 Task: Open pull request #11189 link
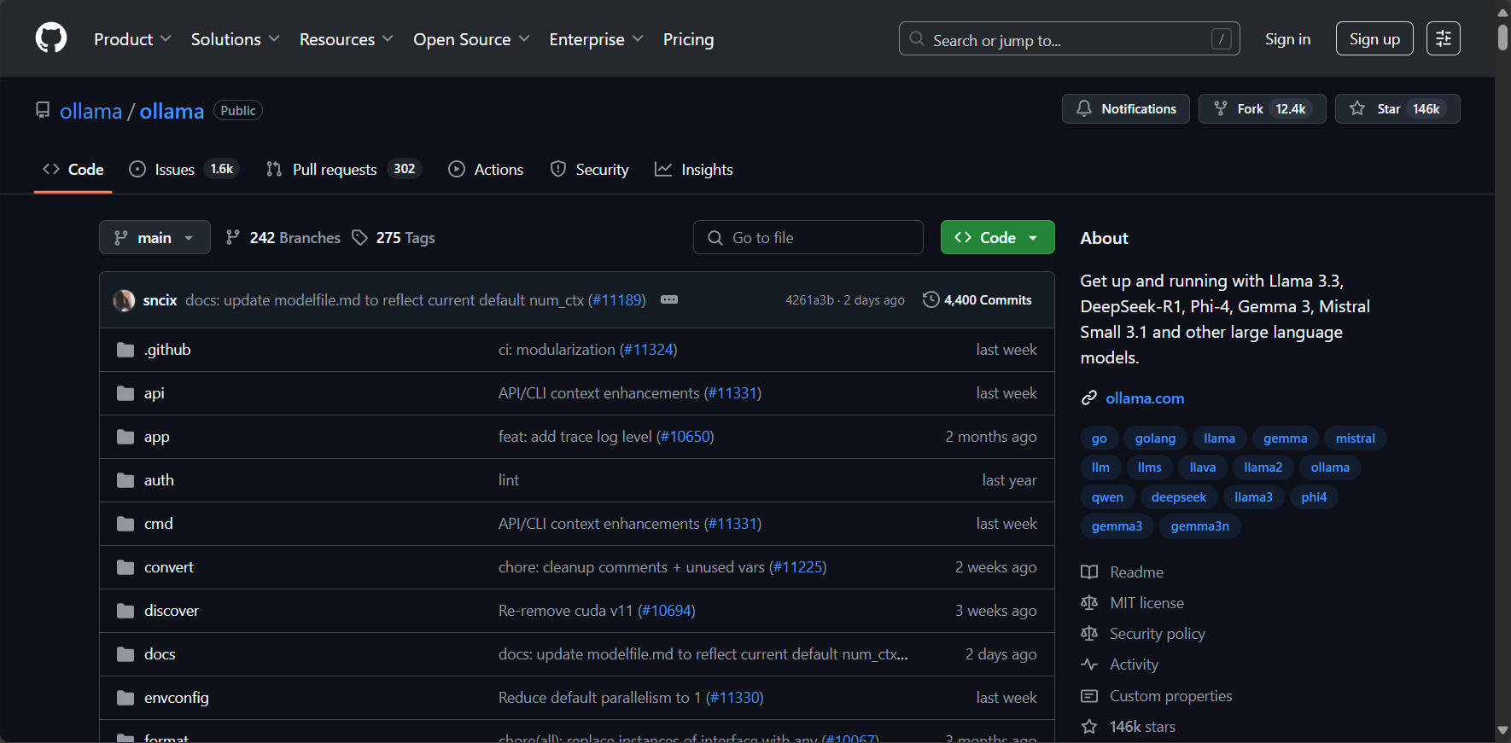click(x=616, y=300)
